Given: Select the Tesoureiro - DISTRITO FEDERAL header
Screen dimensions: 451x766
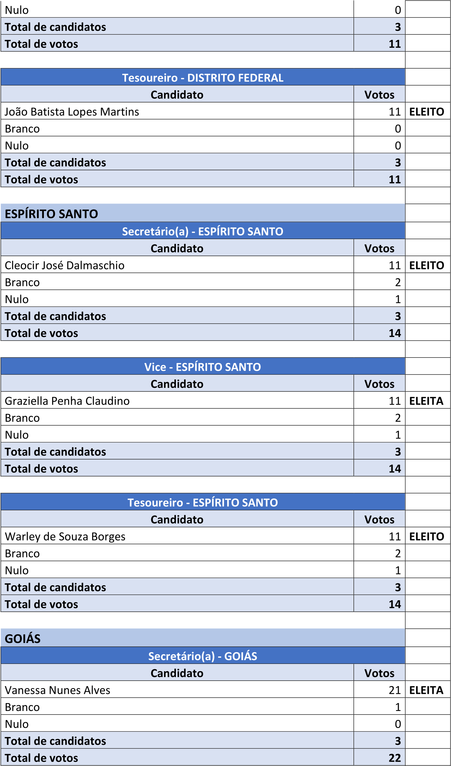Looking at the screenshot, I should pos(203,78).
